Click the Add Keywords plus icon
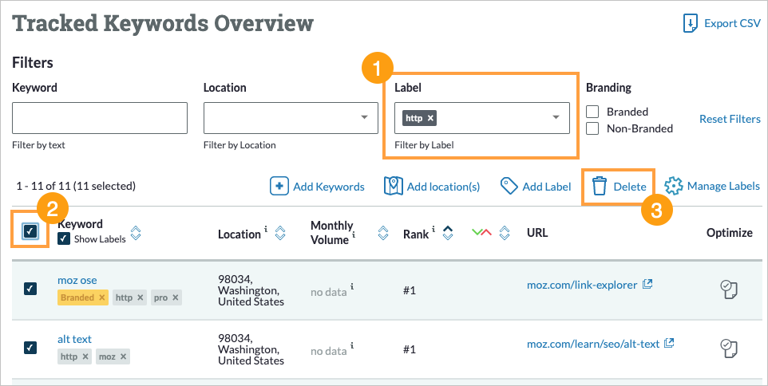This screenshot has width=768, height=386. [x=279, y=187]
